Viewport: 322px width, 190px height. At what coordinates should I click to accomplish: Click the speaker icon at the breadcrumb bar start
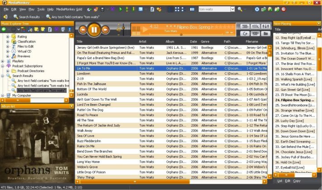(x=5, y=17)
